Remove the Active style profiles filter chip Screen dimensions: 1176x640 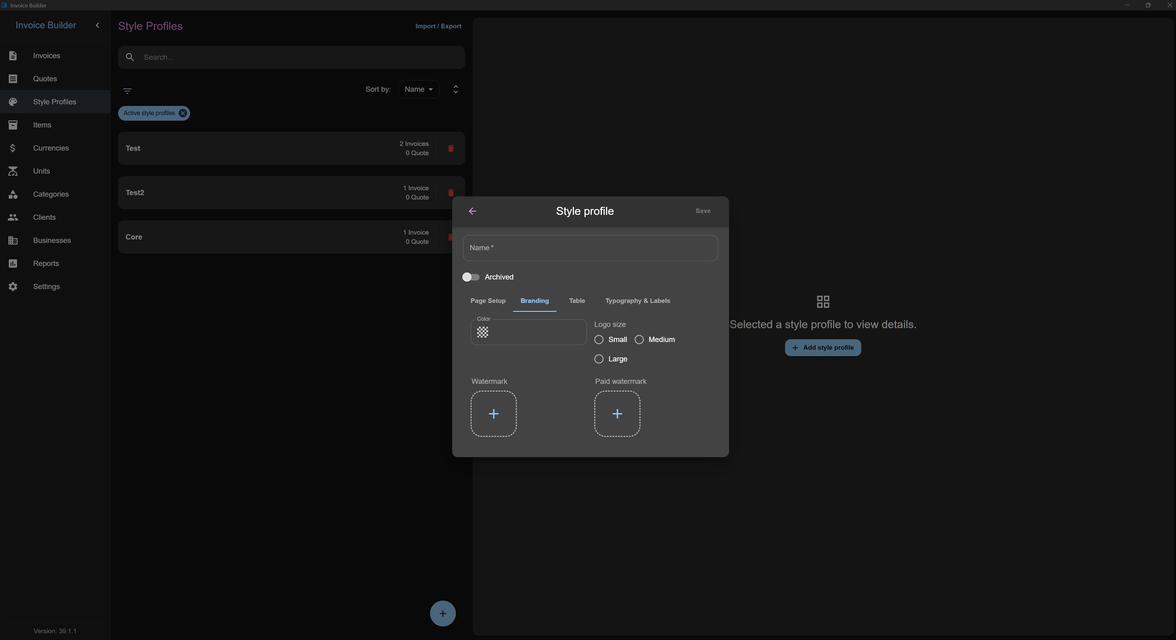pyautogui.click(x=183, y=113)
